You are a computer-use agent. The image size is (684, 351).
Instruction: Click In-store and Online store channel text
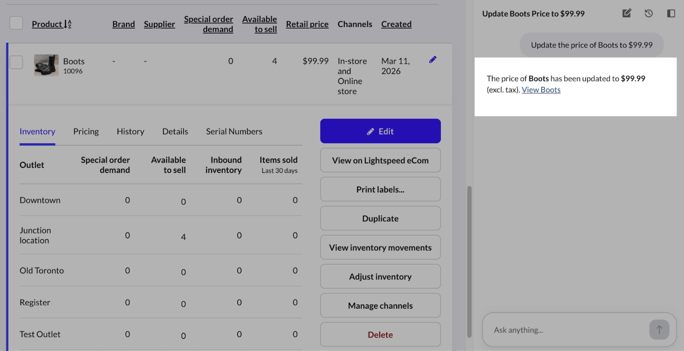tap(352, 76)
